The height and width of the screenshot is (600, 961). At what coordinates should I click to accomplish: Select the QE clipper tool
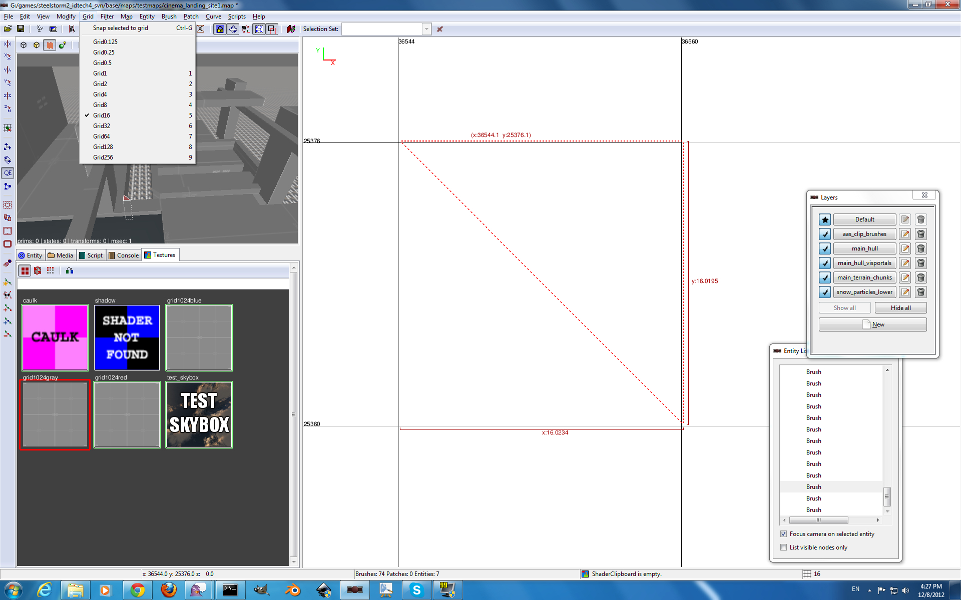[8, 173]
